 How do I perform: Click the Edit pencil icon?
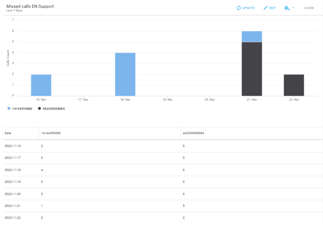[x=265, y=8]
